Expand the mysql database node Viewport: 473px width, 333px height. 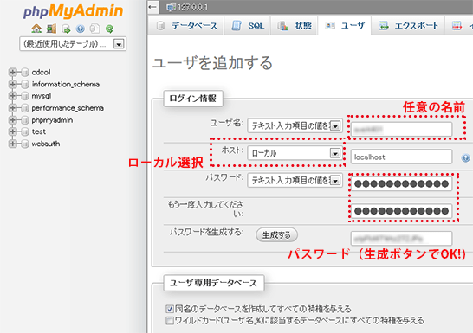pos(13,96)
